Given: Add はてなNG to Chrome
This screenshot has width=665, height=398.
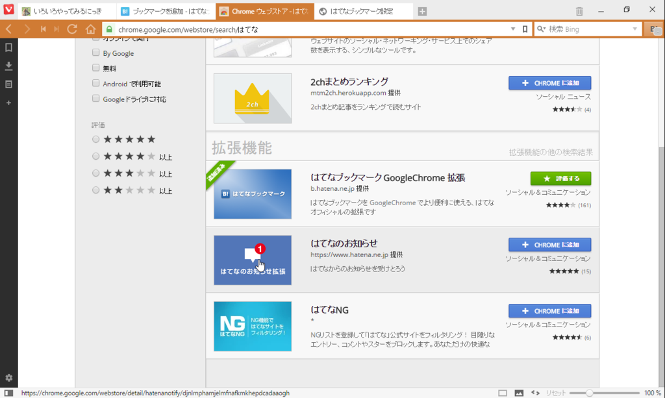Looking at the screenshot, I should tap(549, 311).
